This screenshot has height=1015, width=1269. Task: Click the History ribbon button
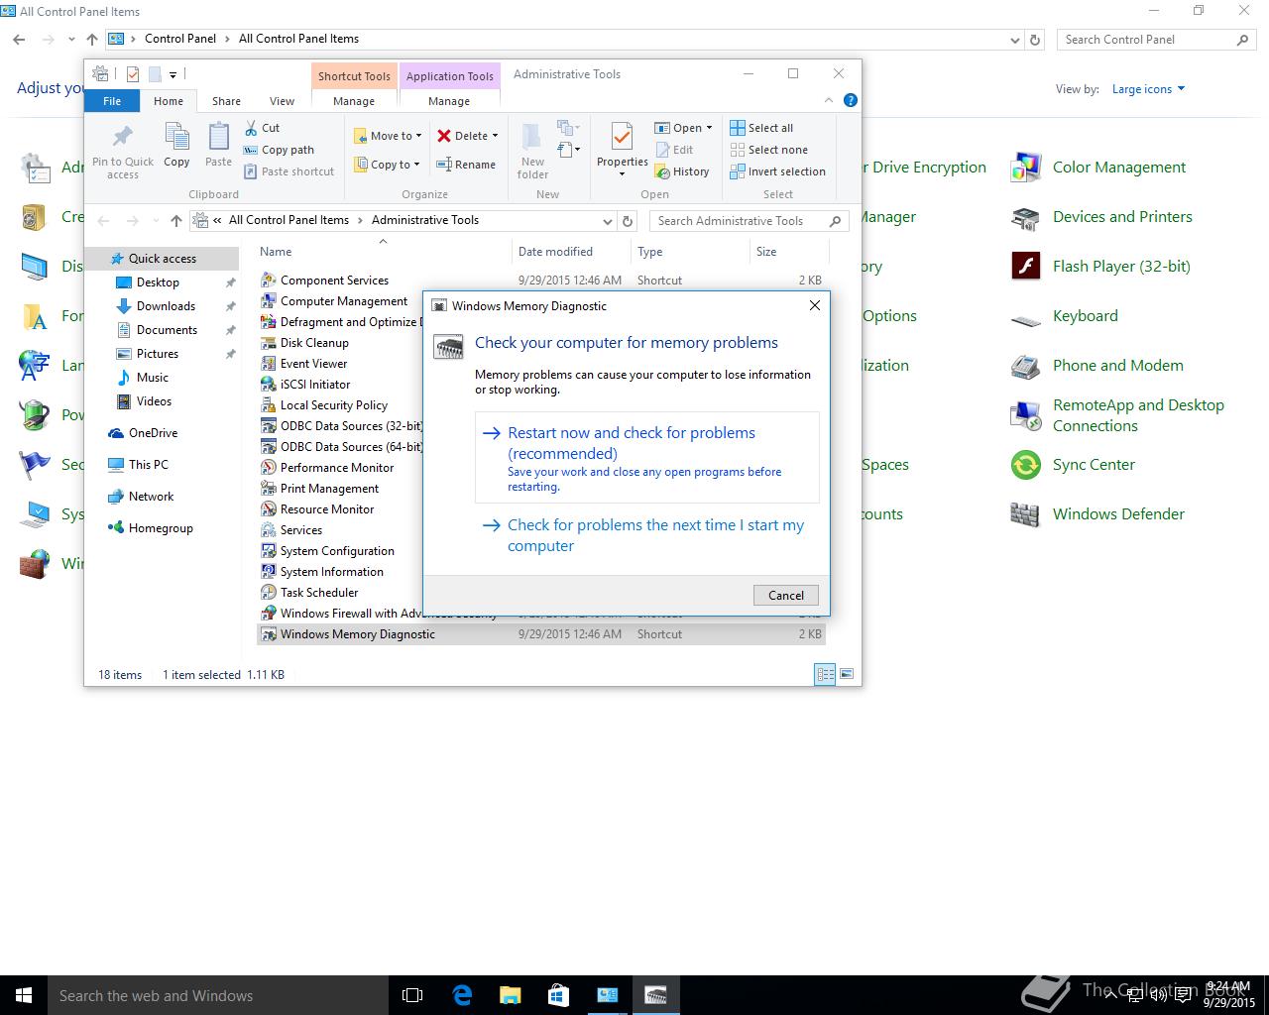point(682,171)
